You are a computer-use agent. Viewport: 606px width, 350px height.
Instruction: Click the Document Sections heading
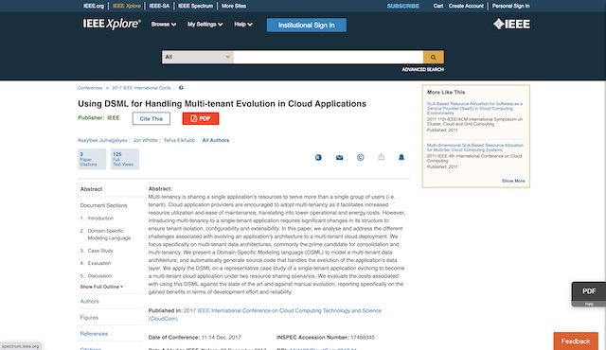coord(103,205)
